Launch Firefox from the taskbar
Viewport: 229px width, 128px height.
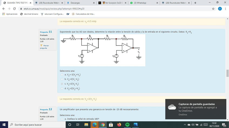pos(119,125)
